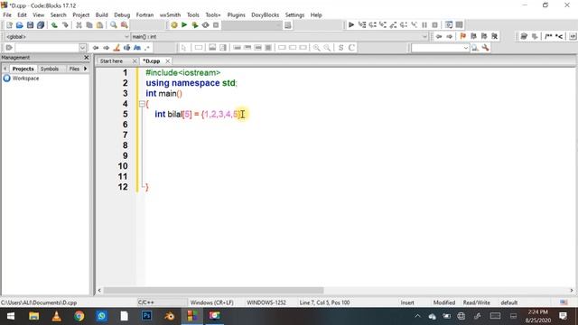Select the *D.cpp editor tab
The width and height of the screenshot is (578, 325).
tap(152, 60)
